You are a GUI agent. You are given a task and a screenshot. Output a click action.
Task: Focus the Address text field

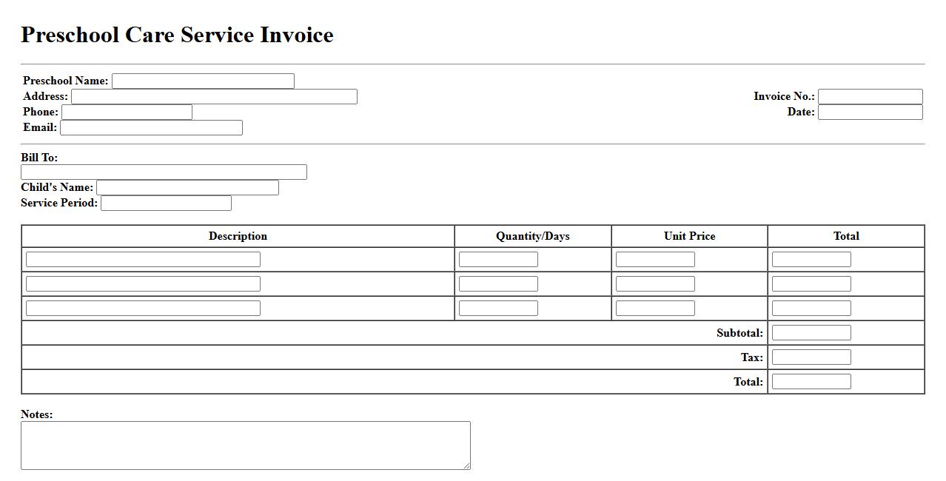pos(214,97)
